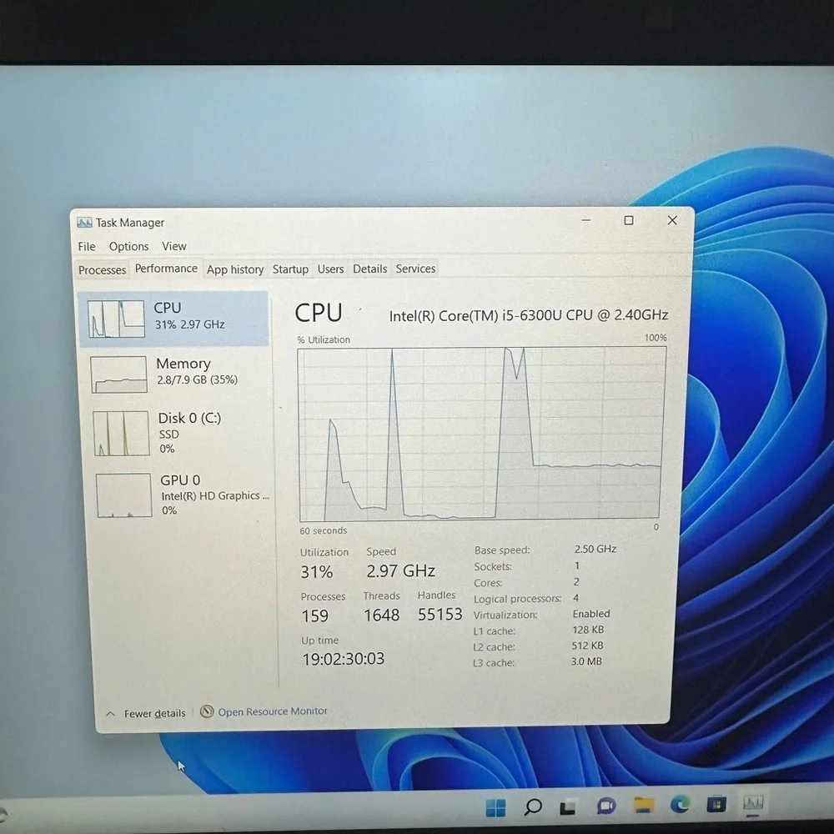Viewport: 834px width, 834px height.
Task: Click the CPU model name 'i5-6300U' text
Action: [530, 315]
